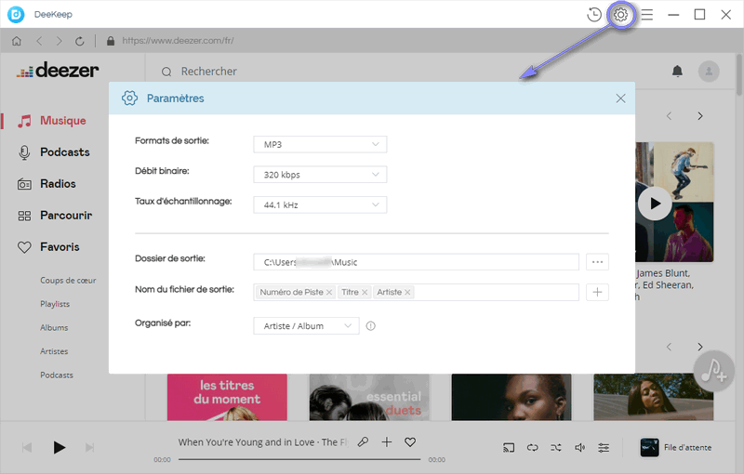Click the Dossier de sortie path field
The width and height of the screenshot is (744, 474).
tap(416, 262)
